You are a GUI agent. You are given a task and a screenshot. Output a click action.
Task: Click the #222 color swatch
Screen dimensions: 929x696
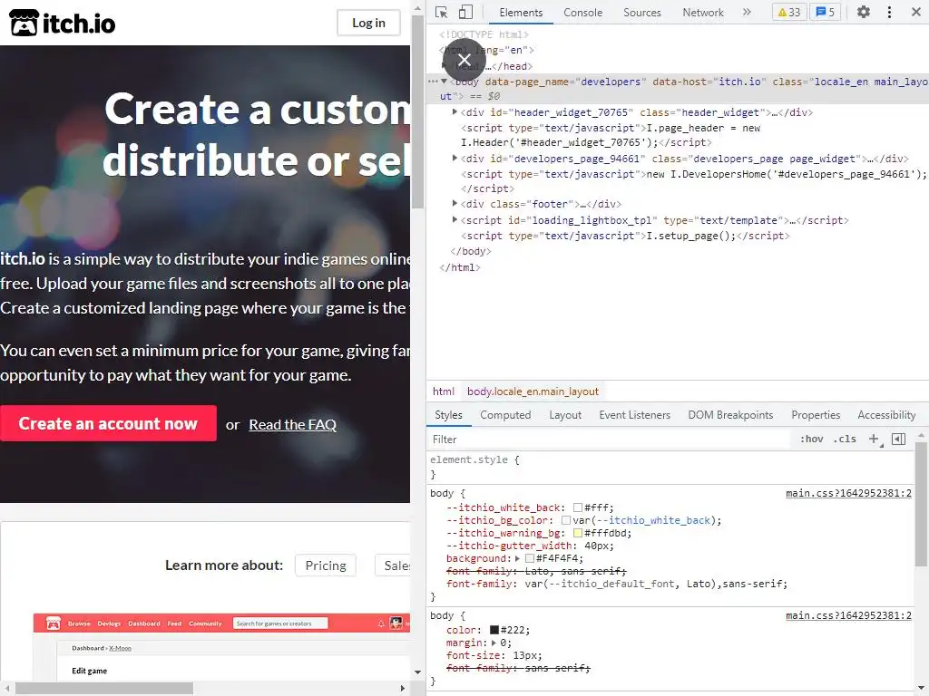494,631
